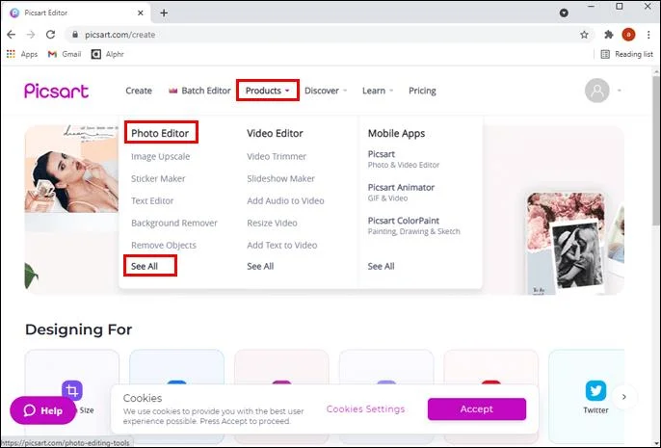Click the address bar showing picsart.com/create
Image resolution: width=661 pixels, height=448 pixels.
click(x=329, y=35)
